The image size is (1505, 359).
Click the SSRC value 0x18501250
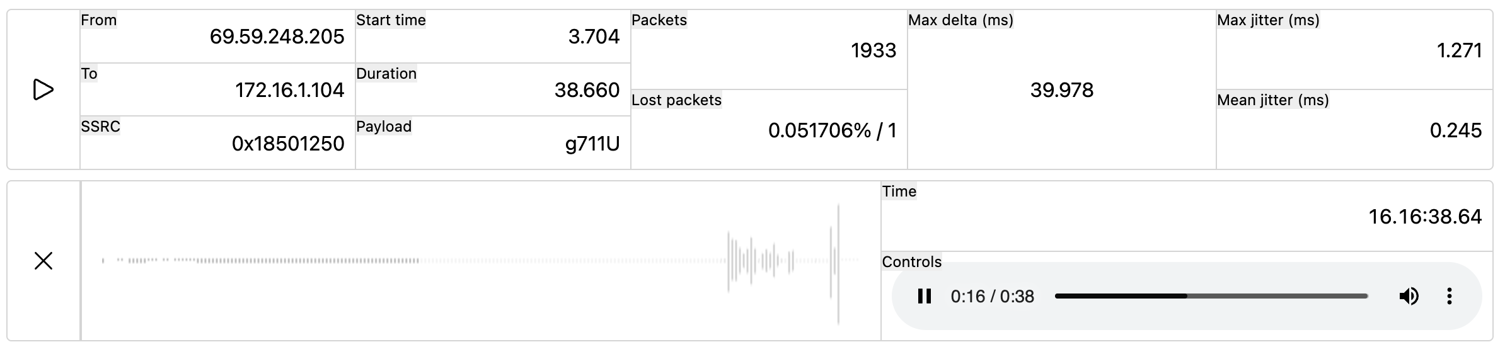pyautogui.click(x=288, y=144)
